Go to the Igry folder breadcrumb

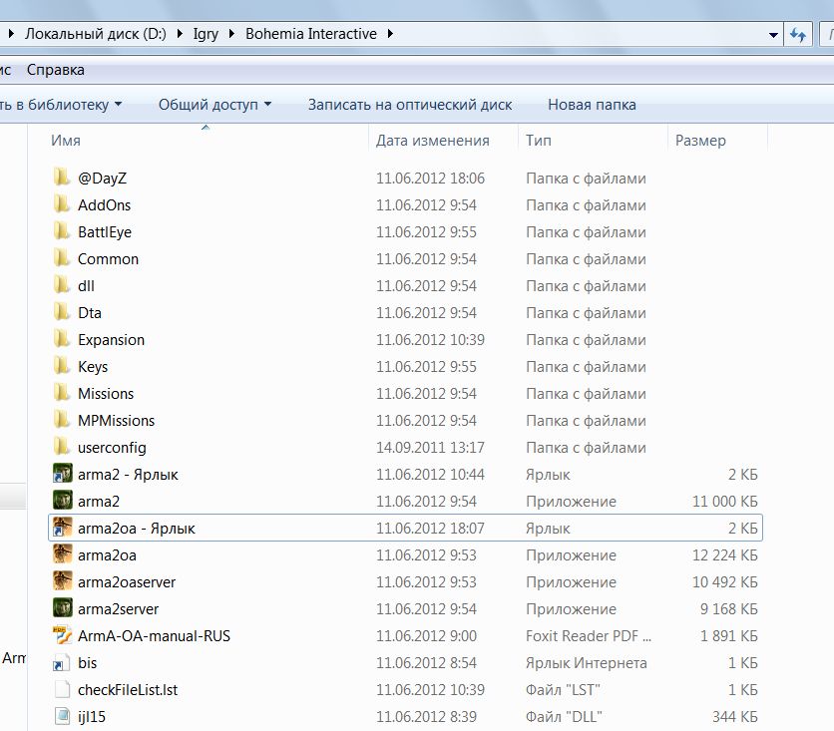pos(206,34)
